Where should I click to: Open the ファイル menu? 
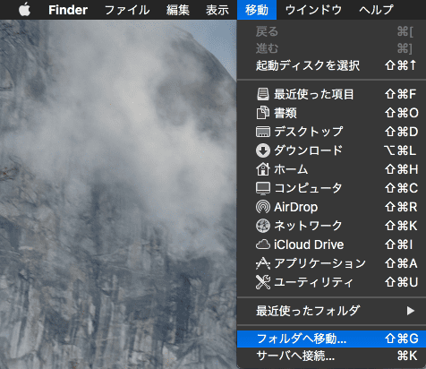point(127,10)
